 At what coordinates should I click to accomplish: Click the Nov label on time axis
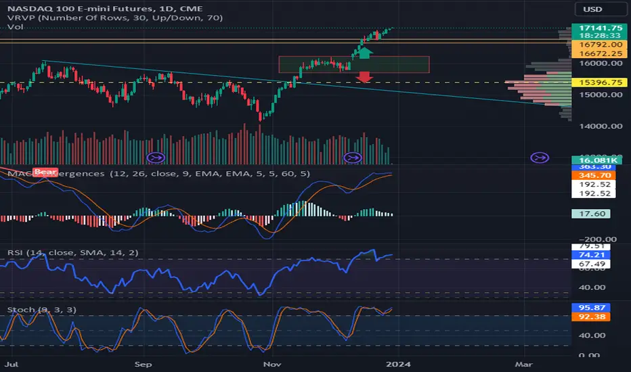coord(272,364)
